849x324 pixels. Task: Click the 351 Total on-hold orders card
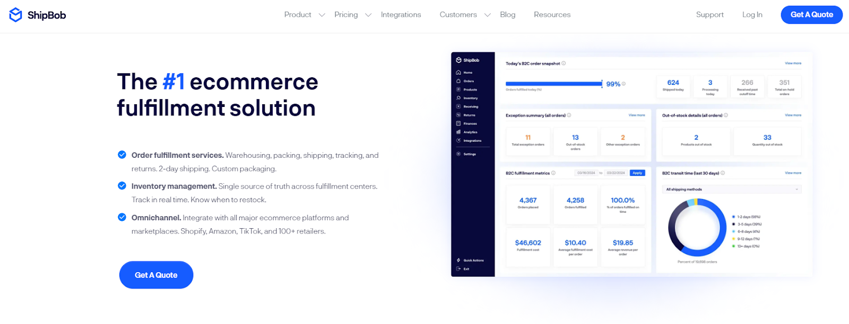pos(784,86)
